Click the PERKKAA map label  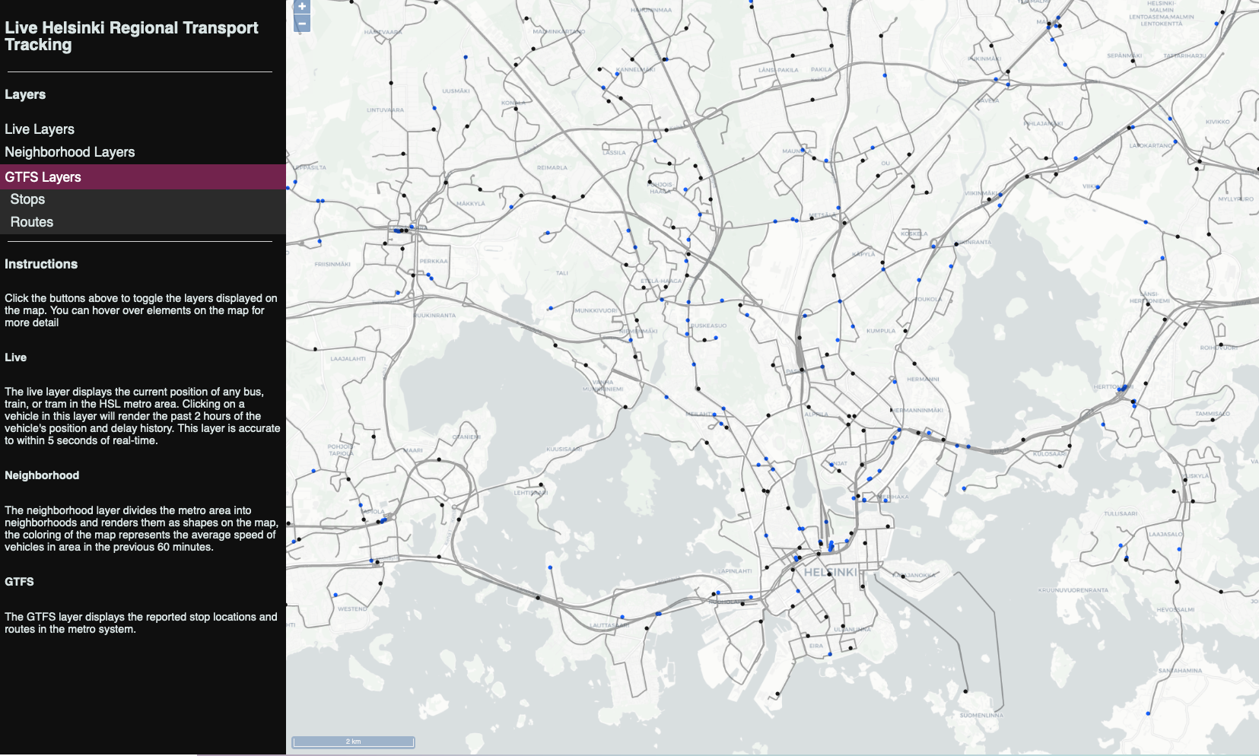coord(434,261)
